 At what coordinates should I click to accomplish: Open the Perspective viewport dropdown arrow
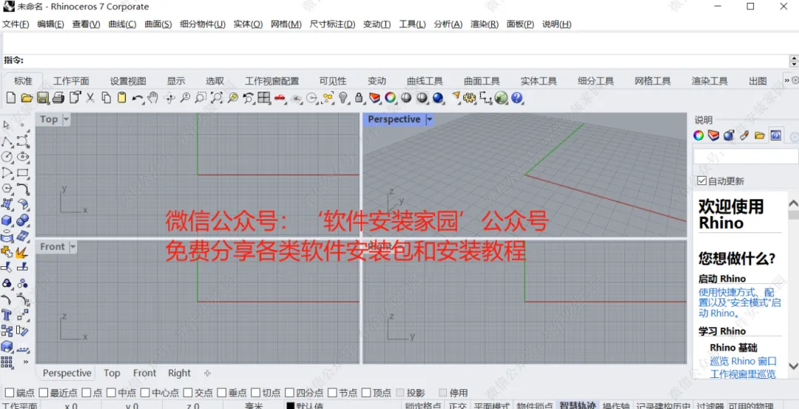pos(429,120)
